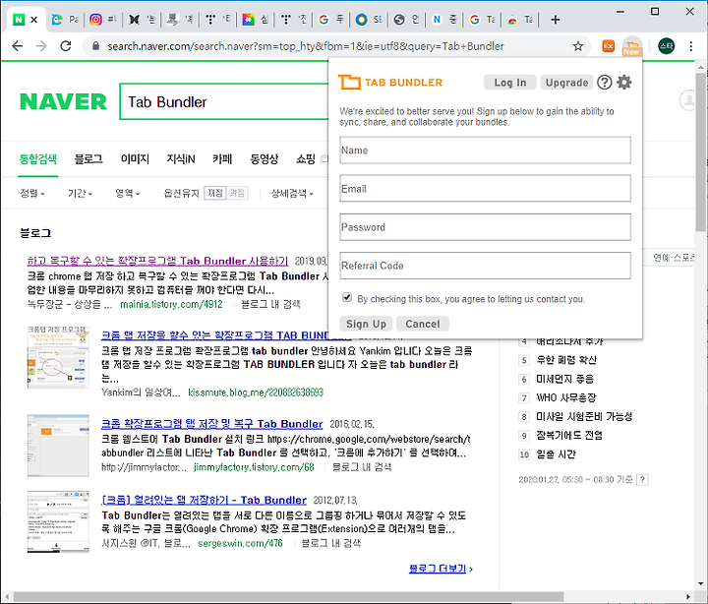Click the Tab Bundler logo in popup
The image size is (708, 604).
(390, 83)
